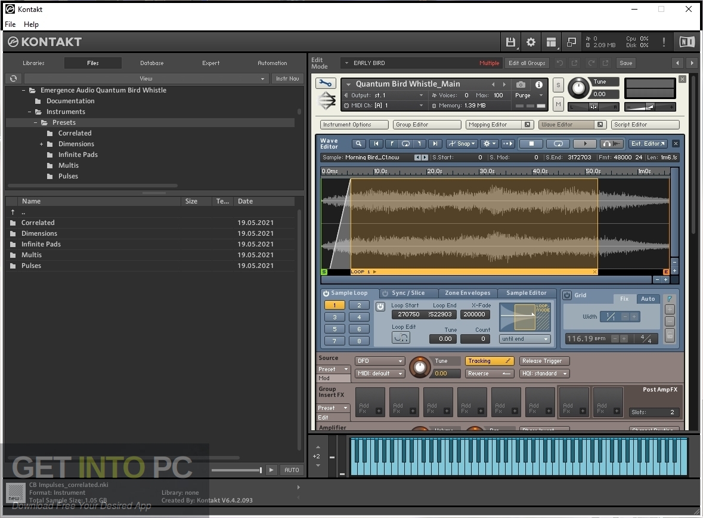Jump to sample start button
This screenshot has width=703, height=518.
[x=376, y=144]
